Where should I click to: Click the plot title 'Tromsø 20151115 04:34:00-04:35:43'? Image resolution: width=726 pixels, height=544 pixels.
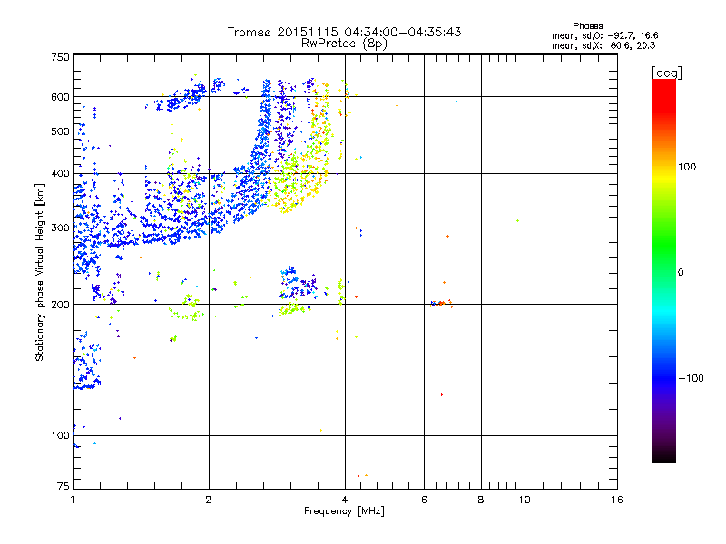pos(344,32)
